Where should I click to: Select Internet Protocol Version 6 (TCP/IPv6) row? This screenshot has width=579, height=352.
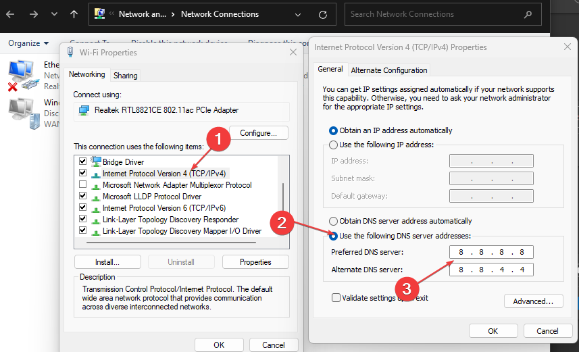tap(164, 208)
